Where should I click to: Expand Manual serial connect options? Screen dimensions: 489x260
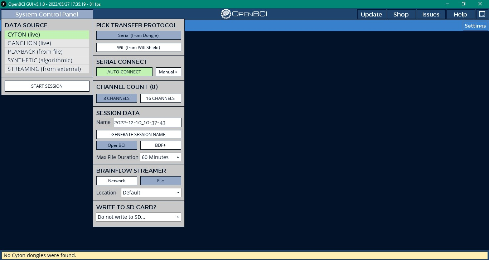pyautogui.click(x=168, y=72)
